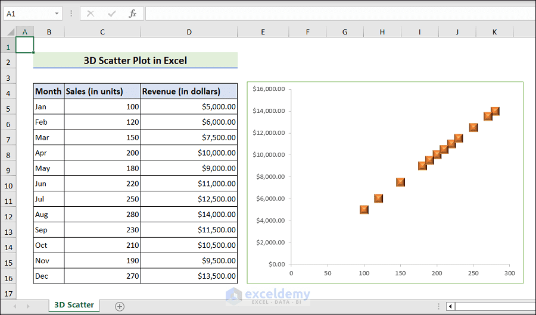Click the $8,000.00 vertical axis label

(270, 177)
